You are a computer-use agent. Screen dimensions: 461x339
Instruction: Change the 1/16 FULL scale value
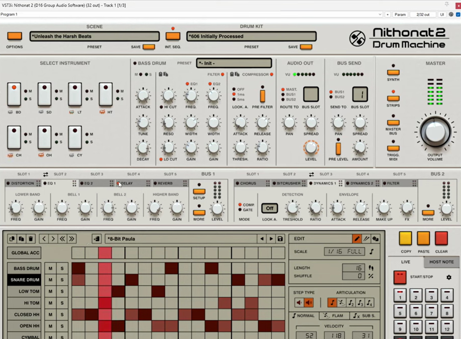[x=344, y=252]
